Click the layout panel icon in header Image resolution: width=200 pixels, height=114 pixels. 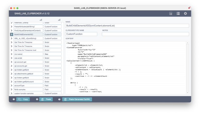pyautogui.click(x=171, y=14)
